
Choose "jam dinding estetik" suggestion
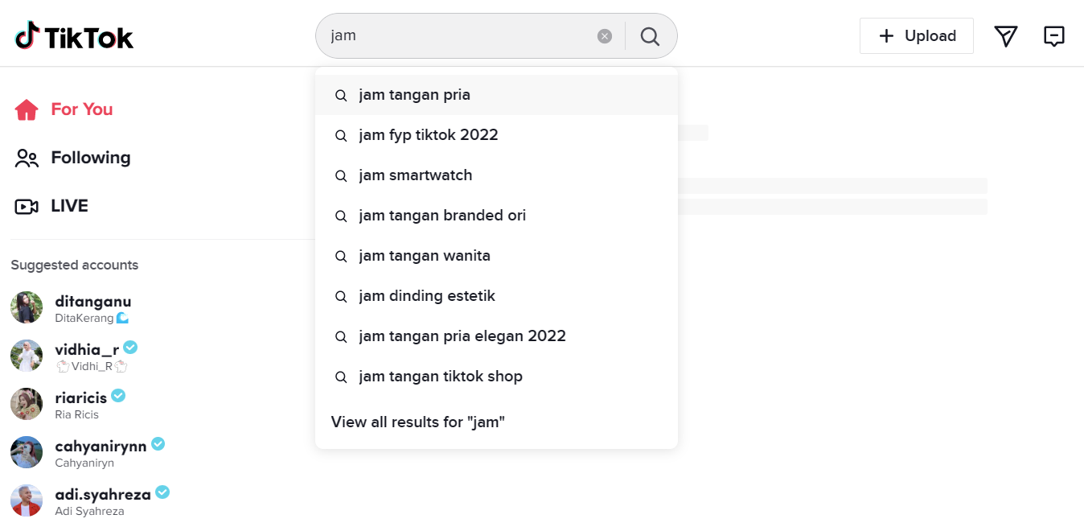point(427,296)
